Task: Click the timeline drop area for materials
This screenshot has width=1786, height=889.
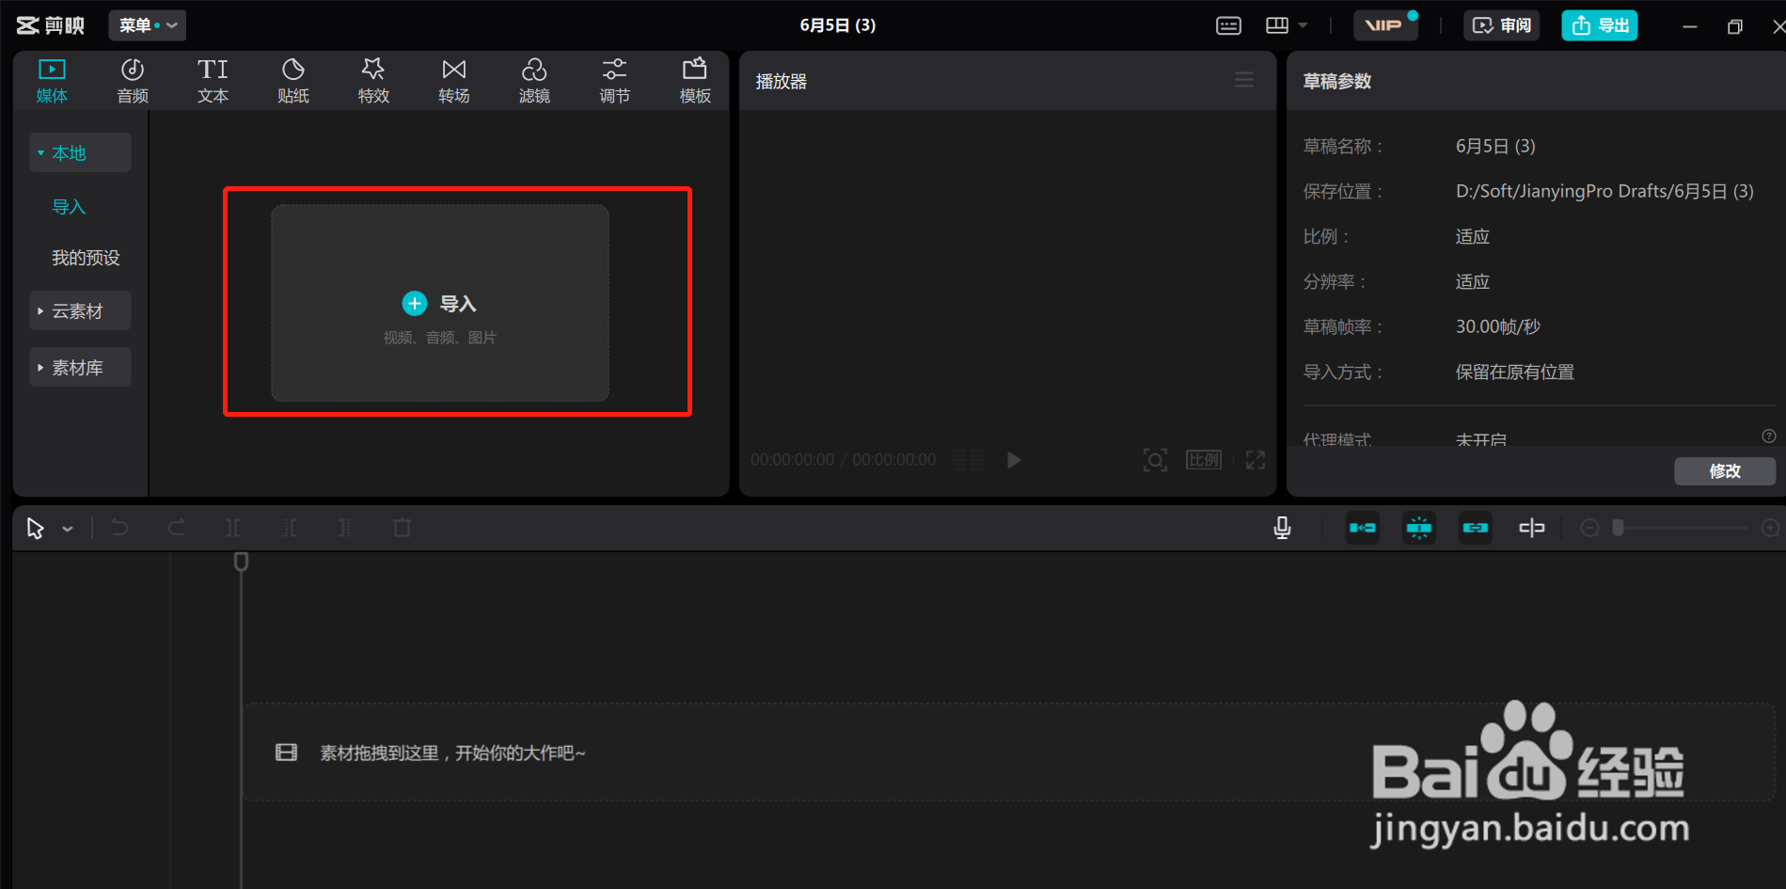Action: click(1009, 753)
